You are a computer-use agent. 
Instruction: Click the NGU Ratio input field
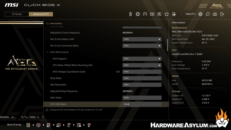tap(142, 98)
